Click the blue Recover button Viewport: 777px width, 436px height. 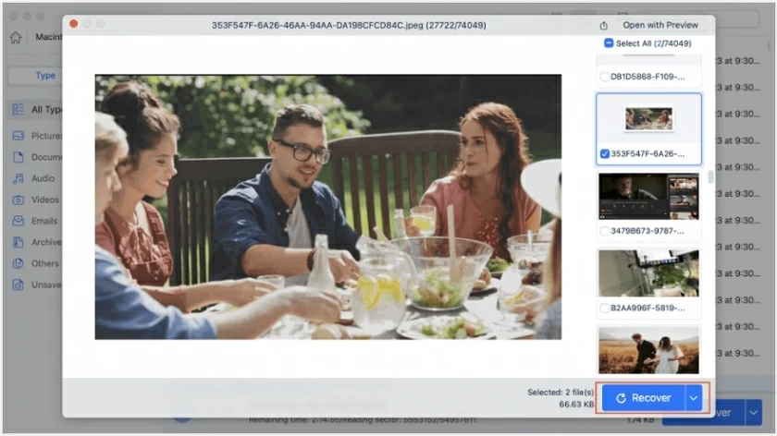[x=643, y=398]
